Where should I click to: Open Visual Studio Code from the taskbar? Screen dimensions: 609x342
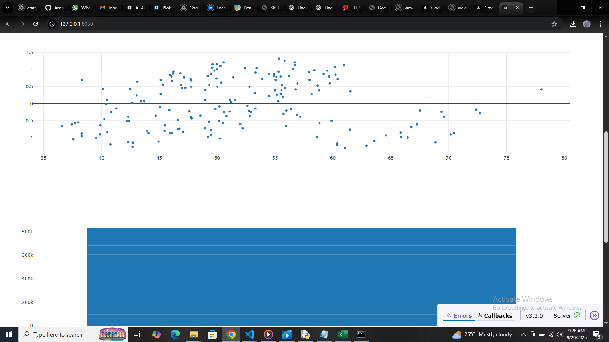click(250, 334)
